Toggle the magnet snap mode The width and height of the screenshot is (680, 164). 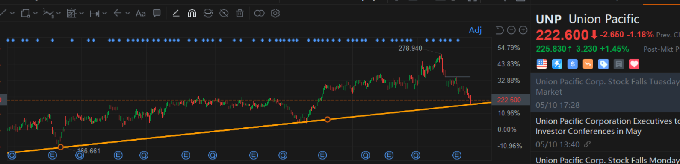(192, 13)
